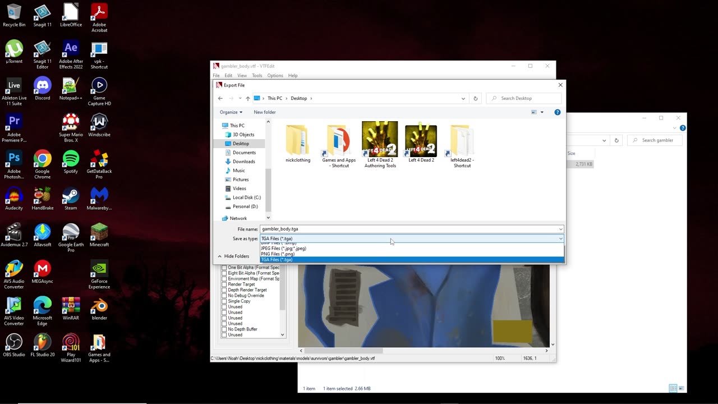Launch Adobe Photoshop from the desktop

14,164
